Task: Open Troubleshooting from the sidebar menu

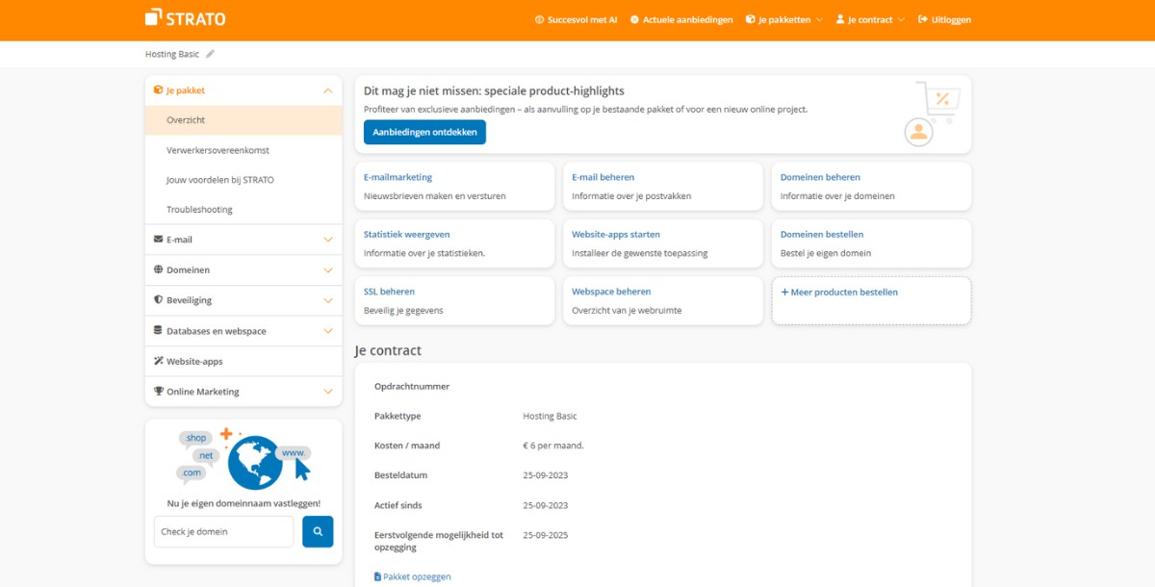Action: pyautogui.click(x=199, y=210)
